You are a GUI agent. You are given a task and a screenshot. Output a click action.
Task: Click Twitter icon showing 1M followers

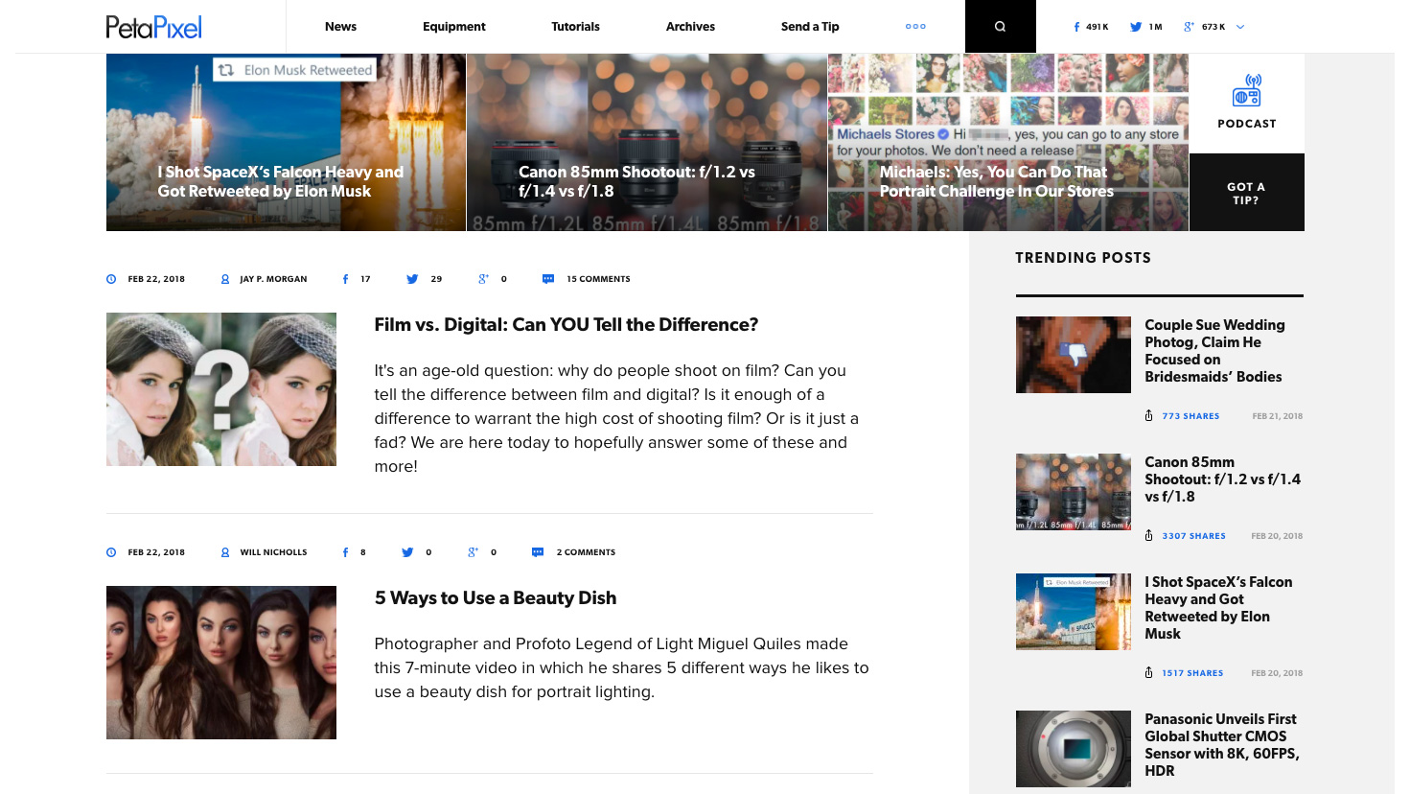click(x=1136, y=27)
